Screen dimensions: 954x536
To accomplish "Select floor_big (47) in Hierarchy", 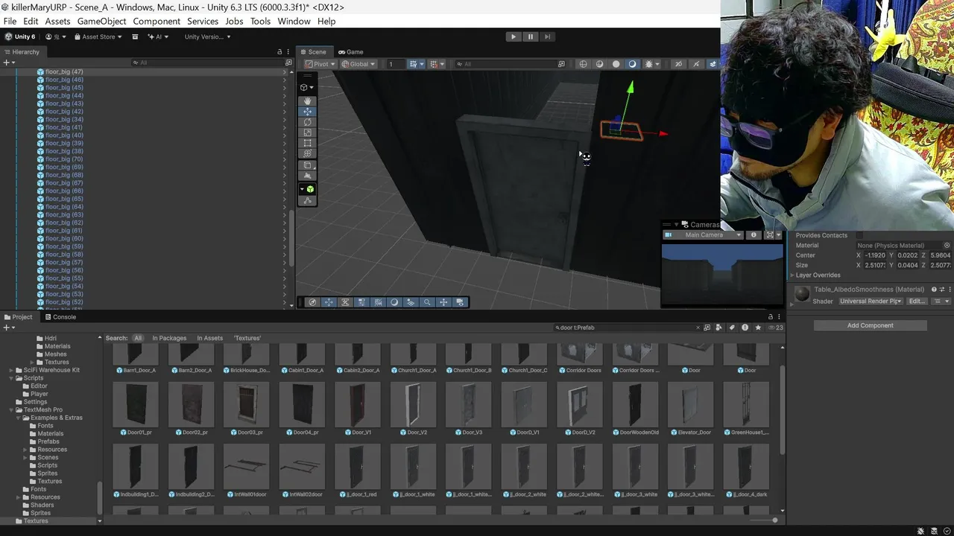I will pos(64,72).
